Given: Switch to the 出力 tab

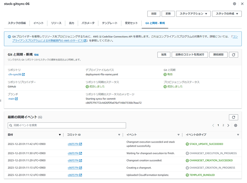Looking at the screenshot, I should pyautogui.click(x=72, y=23).
